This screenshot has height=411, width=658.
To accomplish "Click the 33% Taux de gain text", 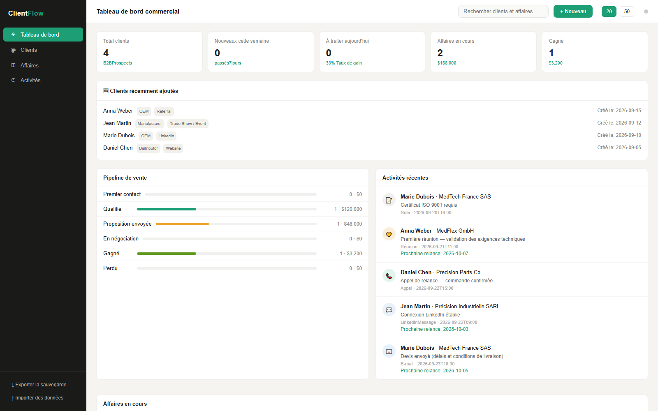I will pyautogui.click(x=344, y=63).
